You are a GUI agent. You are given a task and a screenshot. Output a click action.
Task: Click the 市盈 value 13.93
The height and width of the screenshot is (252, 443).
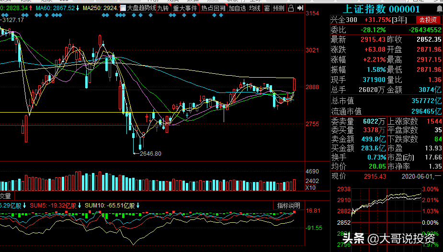[433, 149]
